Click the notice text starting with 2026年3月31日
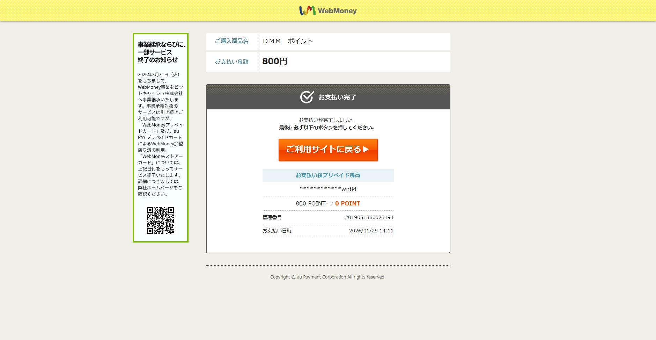Viewport: 656px width, 340px height. (x=160, y=134)
